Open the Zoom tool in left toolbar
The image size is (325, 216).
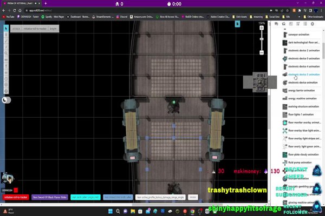[6, 53]
